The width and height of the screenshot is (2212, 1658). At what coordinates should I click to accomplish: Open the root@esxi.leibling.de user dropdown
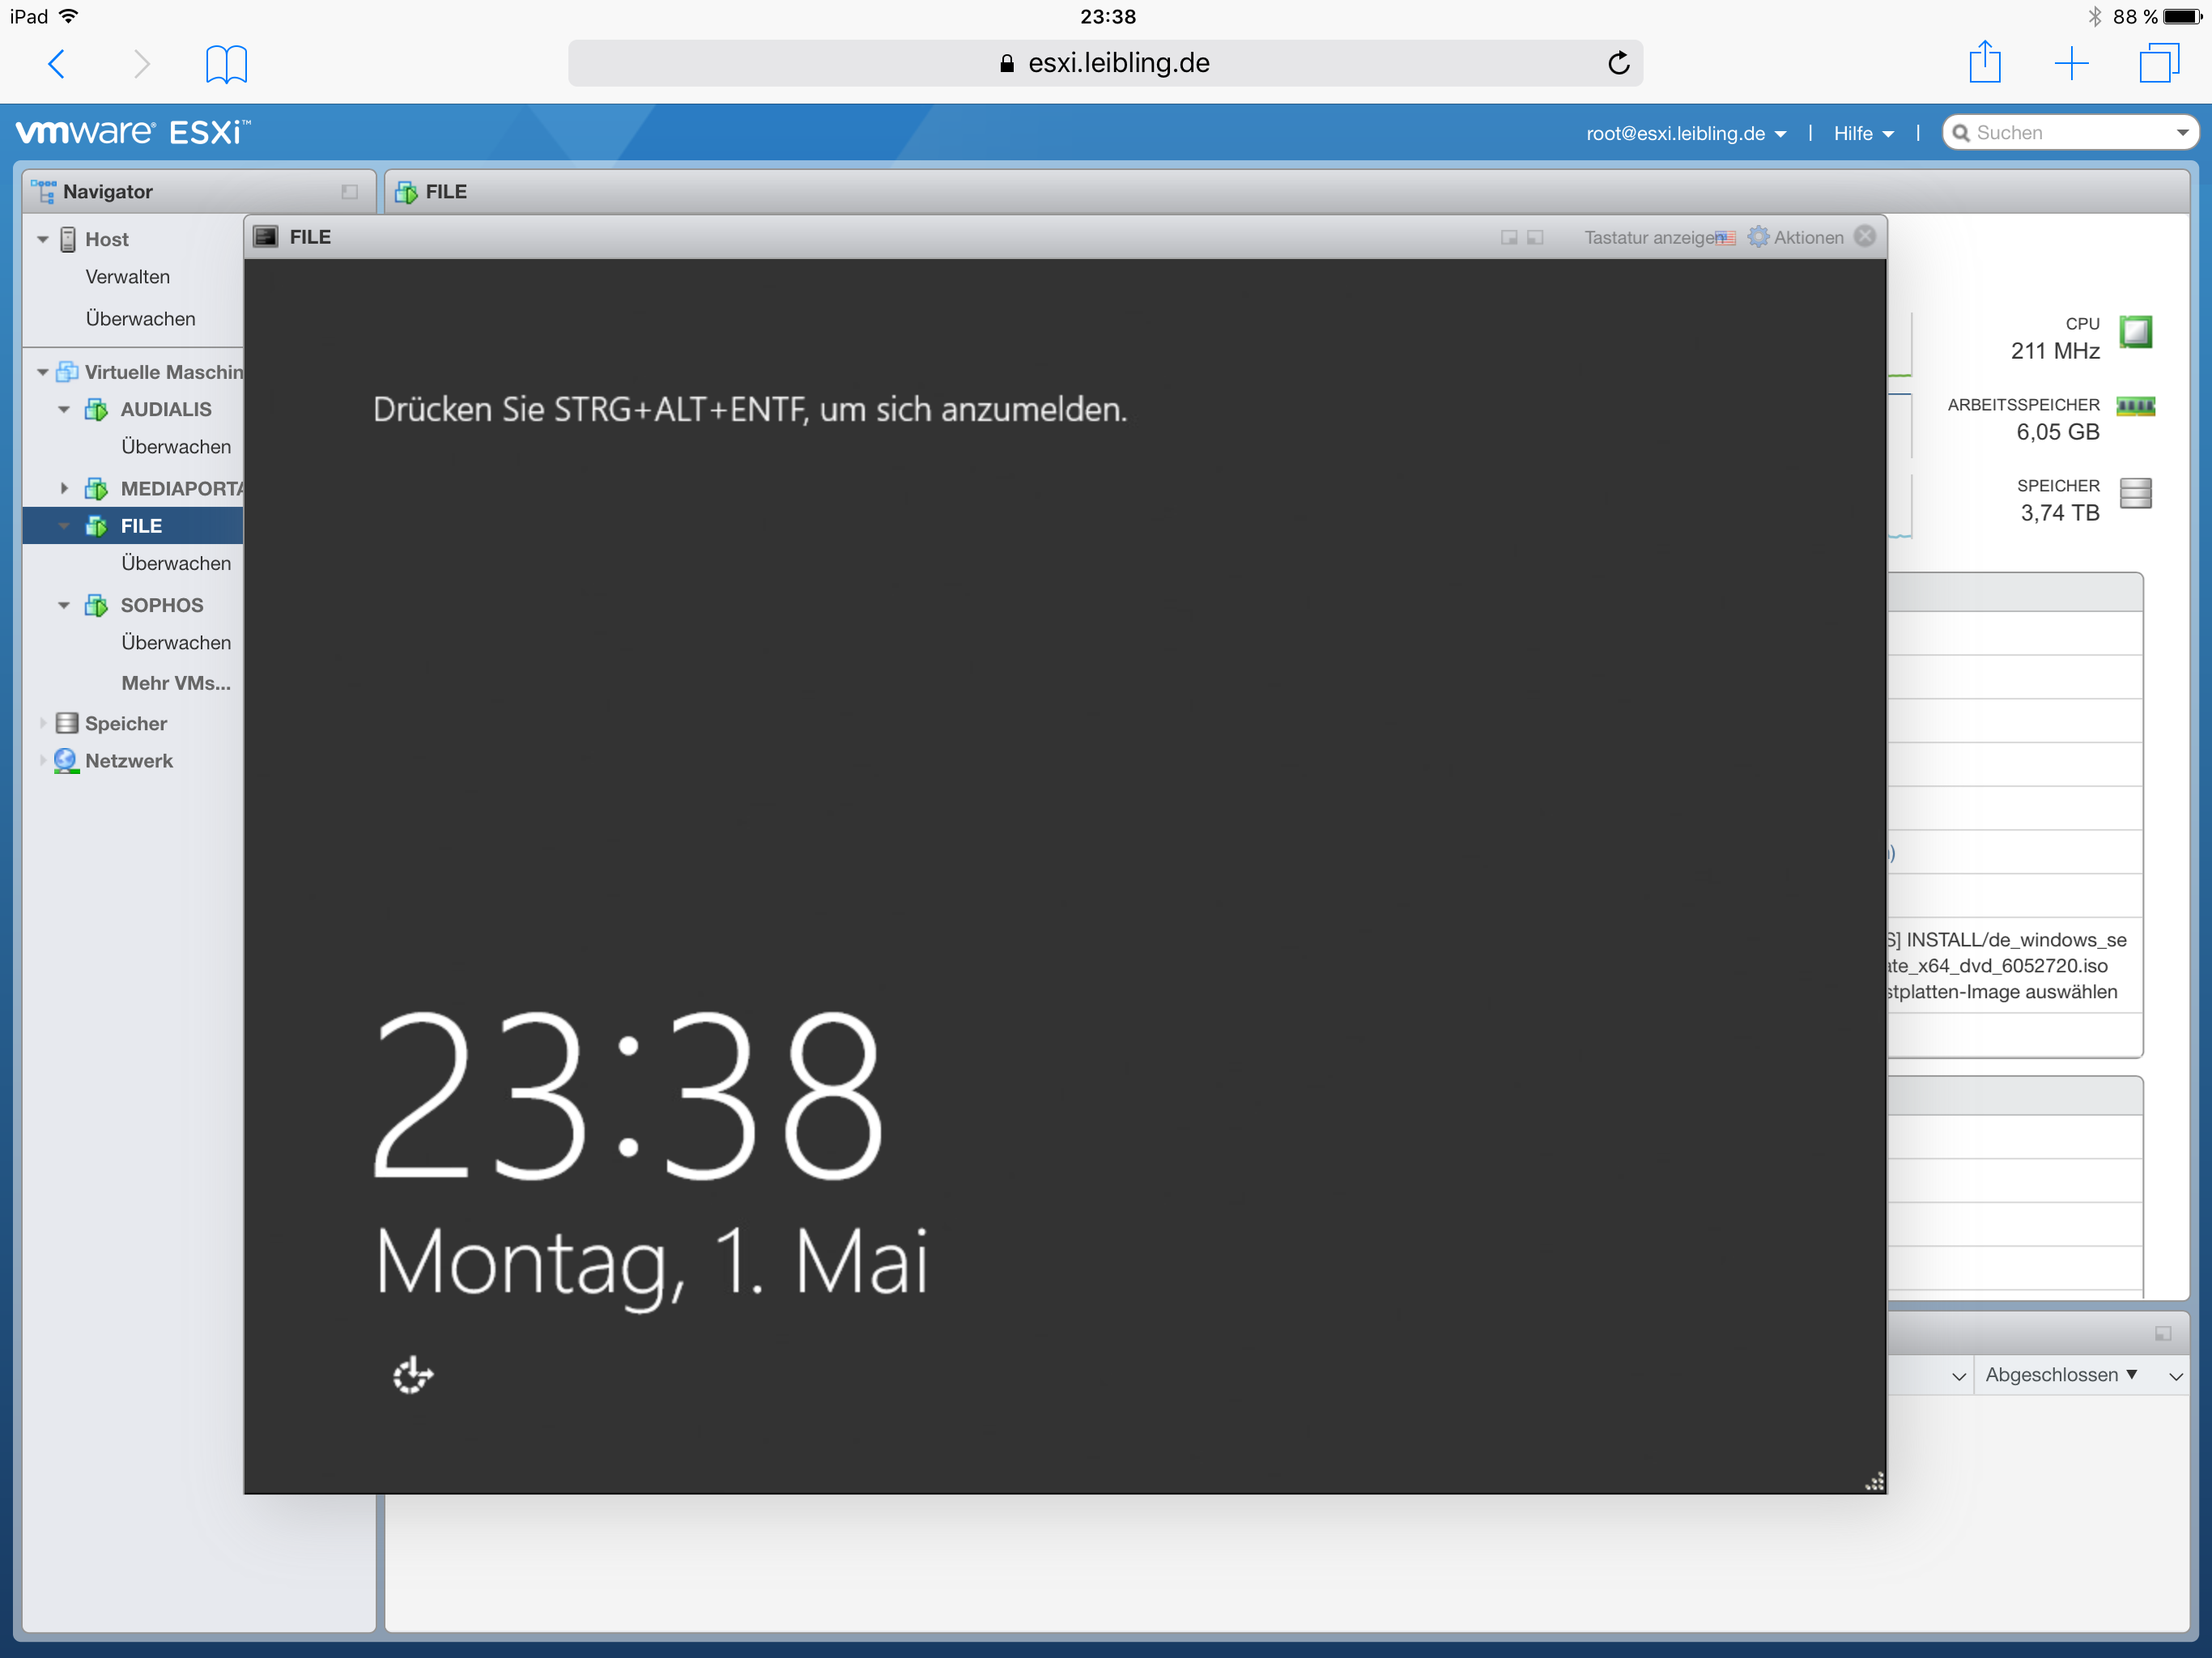click(1686, 133)
